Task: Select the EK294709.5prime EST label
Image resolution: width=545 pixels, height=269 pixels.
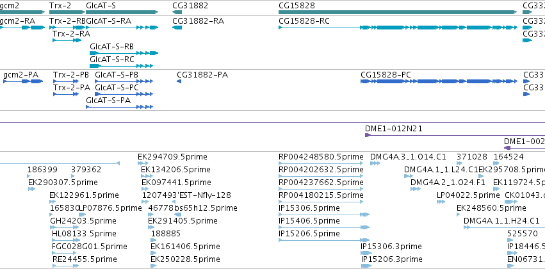Action: tap(172, 157)
